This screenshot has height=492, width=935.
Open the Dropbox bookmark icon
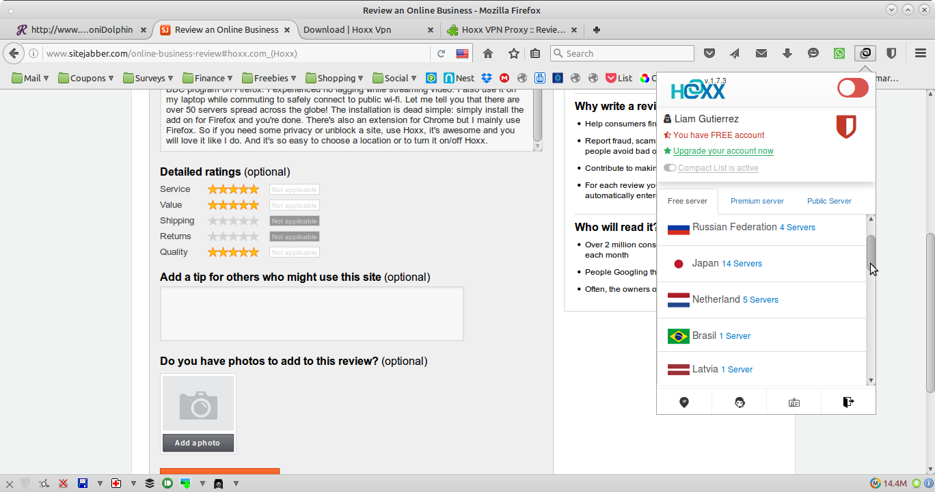(x=487, y=78)
